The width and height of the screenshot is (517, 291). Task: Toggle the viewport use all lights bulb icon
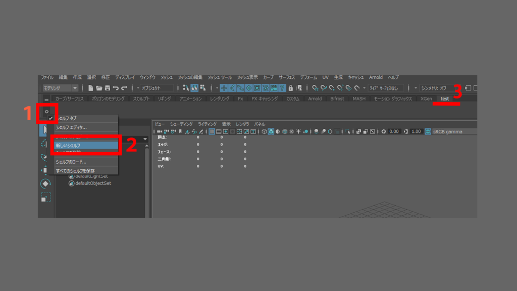point(298,132)
